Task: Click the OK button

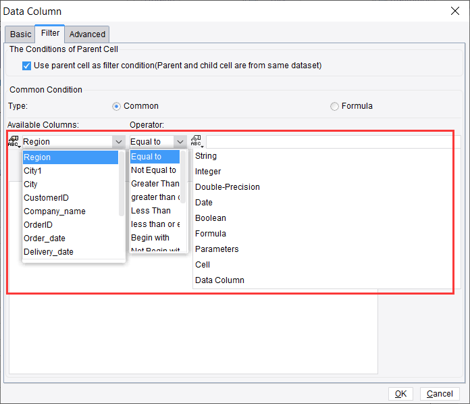Action: pos(400,393)
